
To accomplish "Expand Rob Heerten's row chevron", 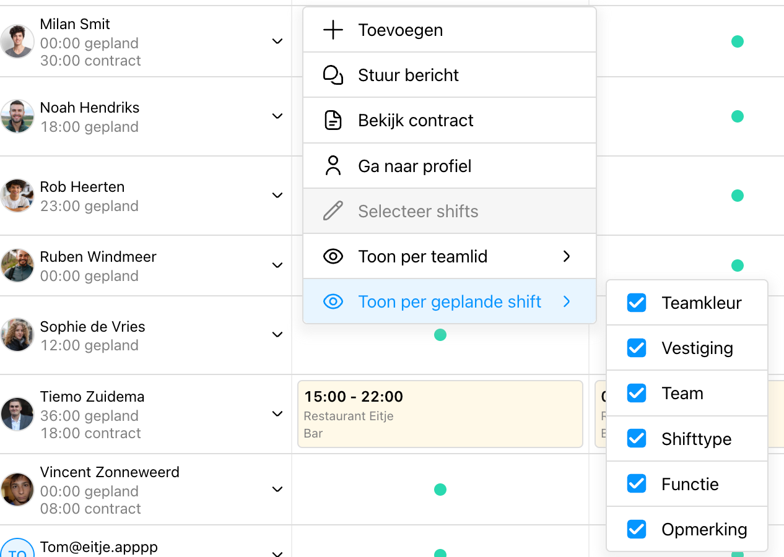I will [x=277, y=196].
